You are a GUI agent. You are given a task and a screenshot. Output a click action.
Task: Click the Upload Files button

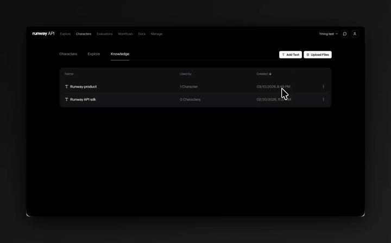coord(318,55)
